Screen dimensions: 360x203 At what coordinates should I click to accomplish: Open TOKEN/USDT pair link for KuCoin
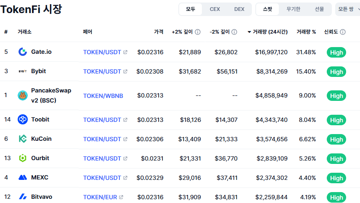point(102,139)
